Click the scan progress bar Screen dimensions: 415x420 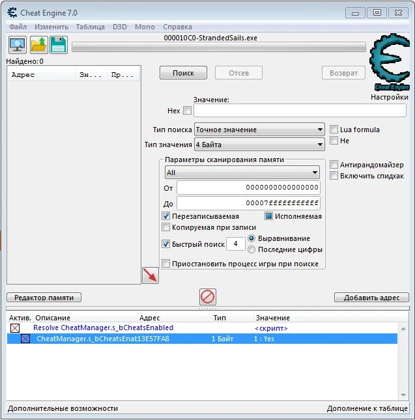(219, 47)
